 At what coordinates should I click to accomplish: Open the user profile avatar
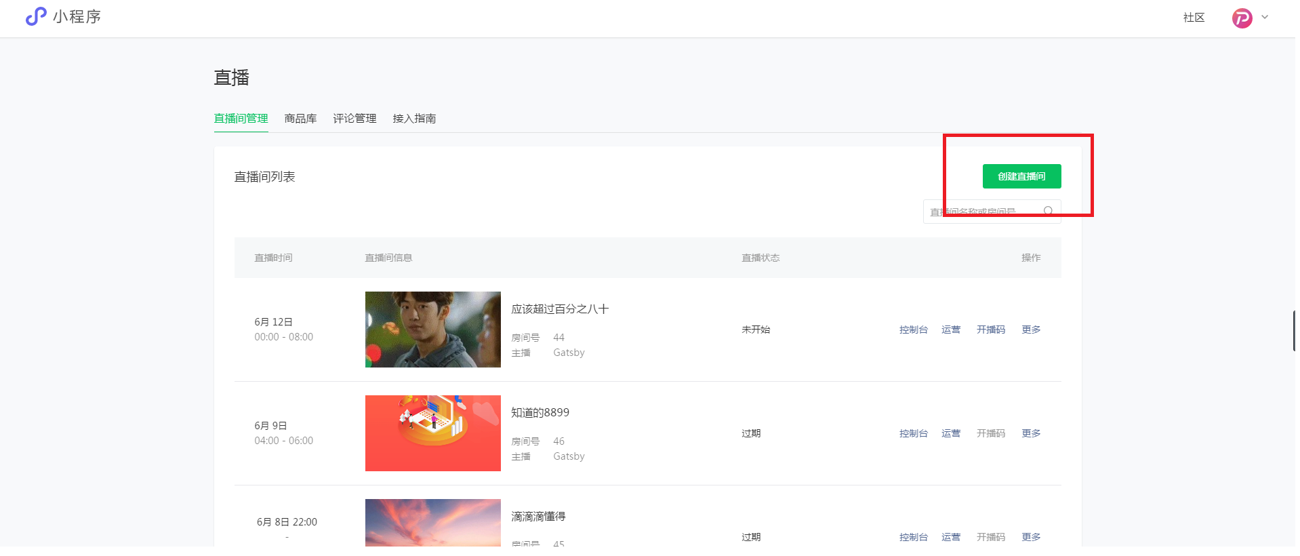pyautogui.click(x=1241, y=18)
